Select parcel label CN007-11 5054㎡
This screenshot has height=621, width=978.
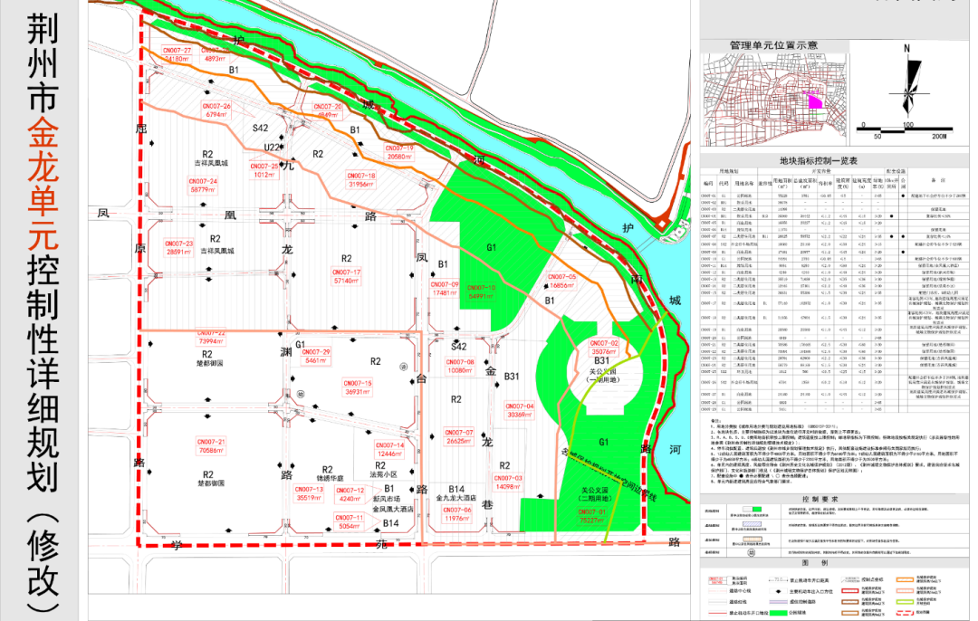349,521
